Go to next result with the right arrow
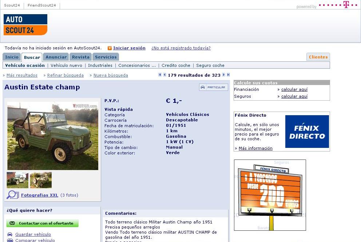The width and height of the screenshot is (361, 242). click(x=224, y=75)
